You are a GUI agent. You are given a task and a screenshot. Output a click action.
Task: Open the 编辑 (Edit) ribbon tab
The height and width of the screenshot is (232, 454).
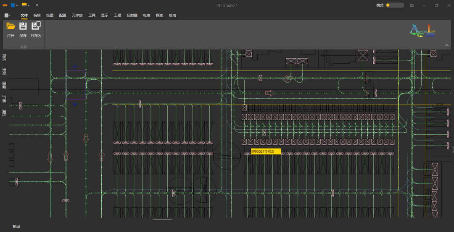37,15
